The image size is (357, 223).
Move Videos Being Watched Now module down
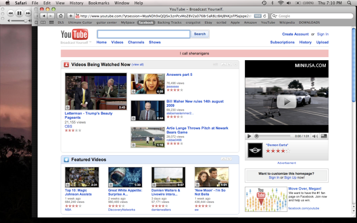229,64
